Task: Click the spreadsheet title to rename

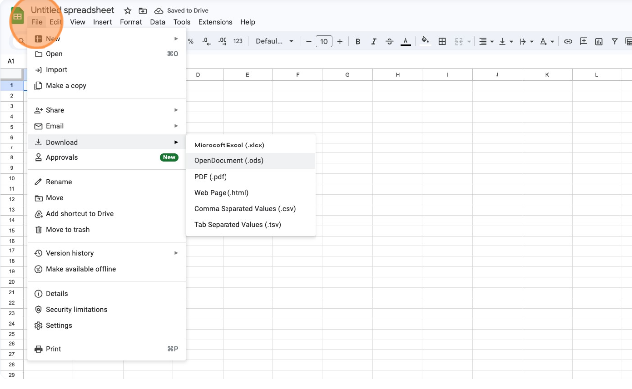Action: [72, 10]
